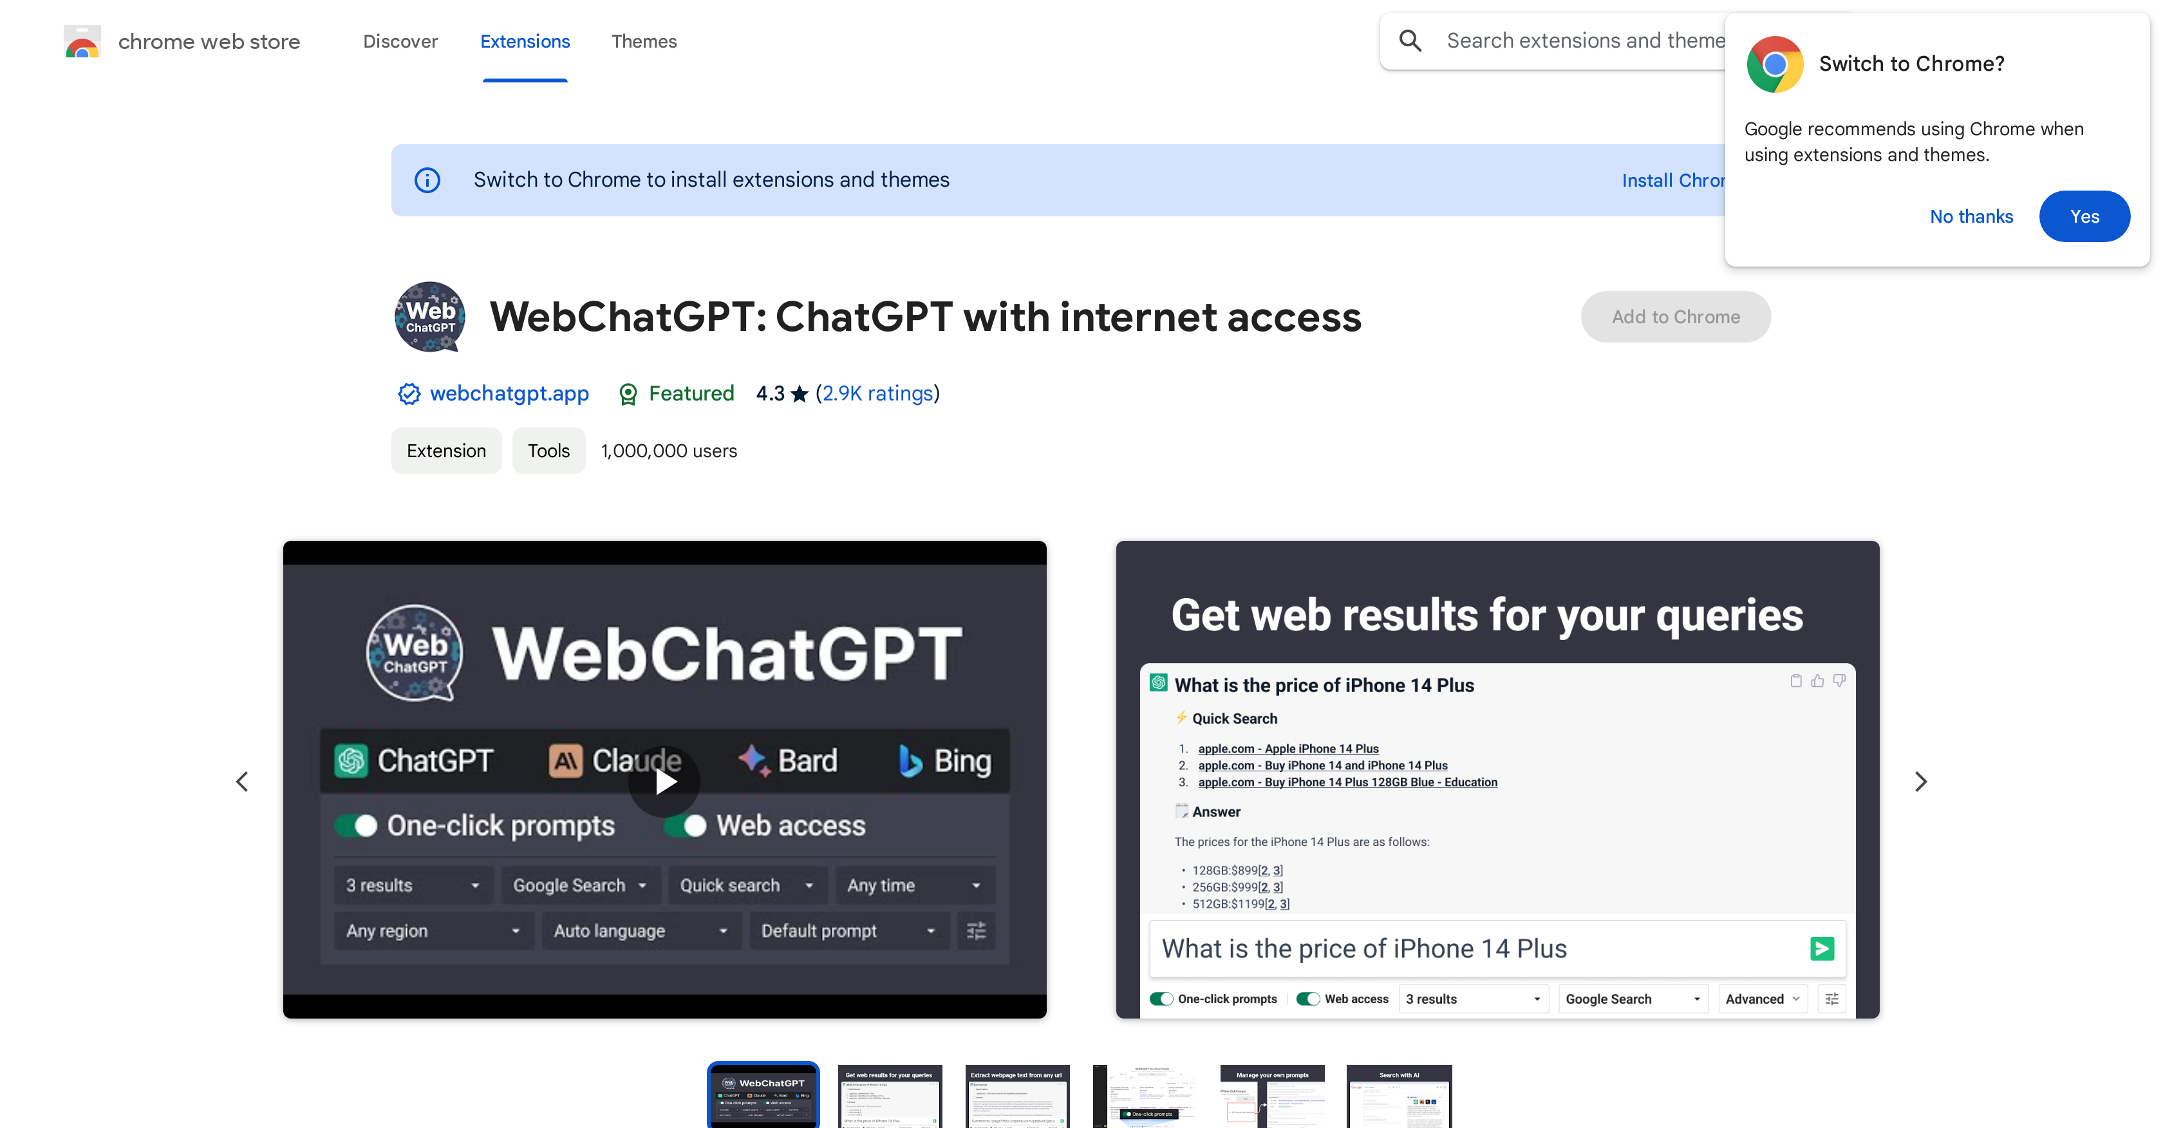Click the left arrow navigation icon

[x=243, y=780]
